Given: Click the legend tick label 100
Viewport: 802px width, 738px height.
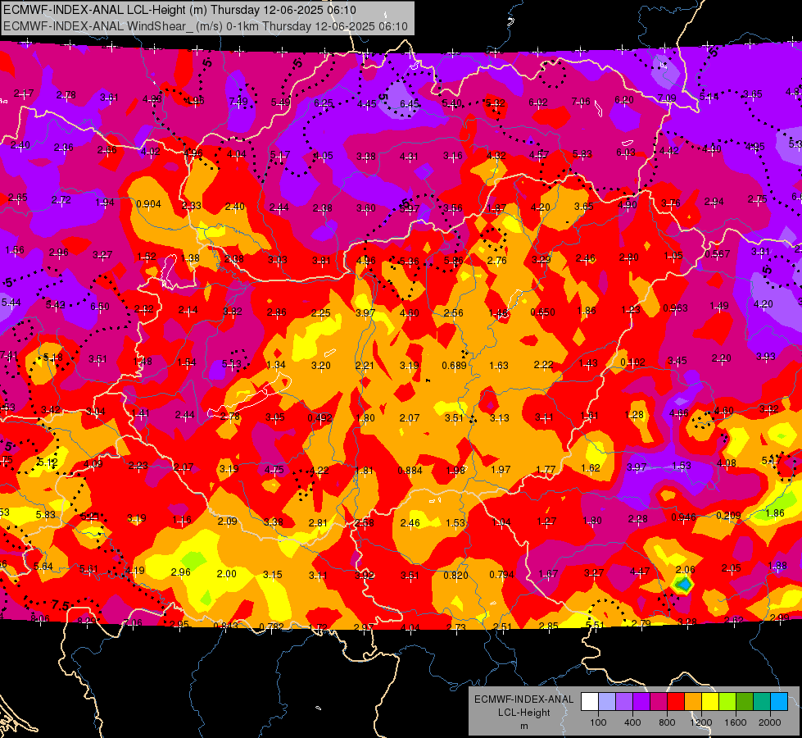Looking at the screenshot, I should click(x=598, y=722).
